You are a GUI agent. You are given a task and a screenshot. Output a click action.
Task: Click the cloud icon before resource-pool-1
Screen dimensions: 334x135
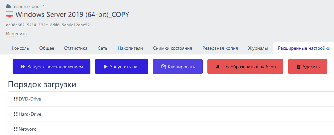[x=8, y=6]
